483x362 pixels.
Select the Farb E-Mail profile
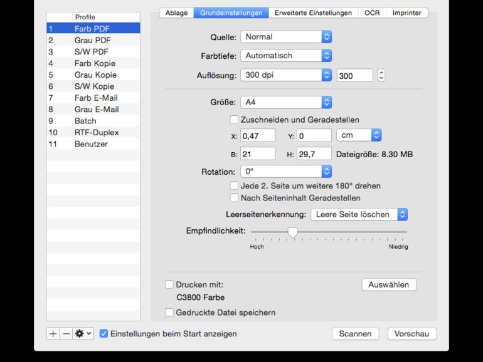click(93, 98)
